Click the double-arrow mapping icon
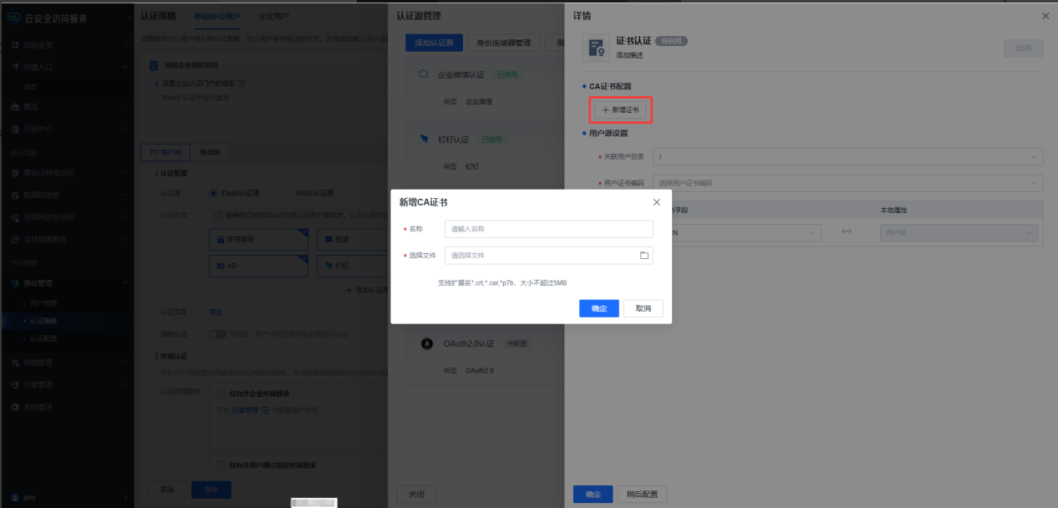Screen dimensions: 1058x508 point(847,231)
